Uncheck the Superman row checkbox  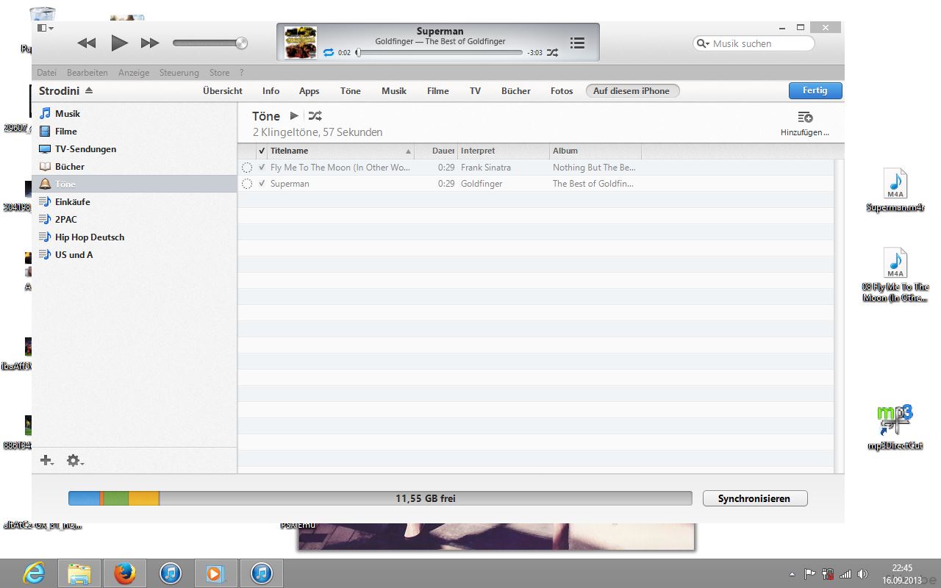[x=262, y=184]
